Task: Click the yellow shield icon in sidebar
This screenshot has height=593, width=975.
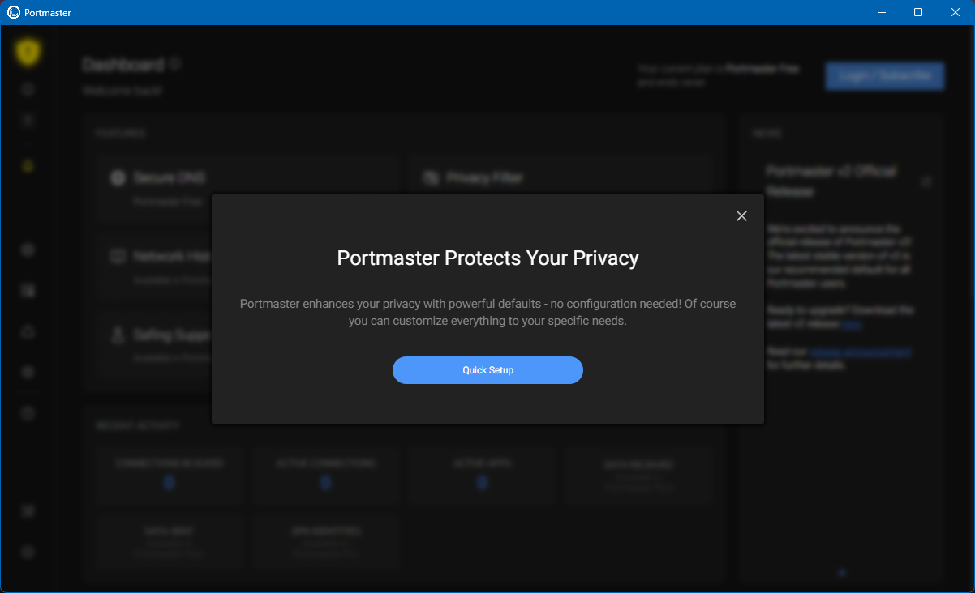Action: tap(28, 53)
